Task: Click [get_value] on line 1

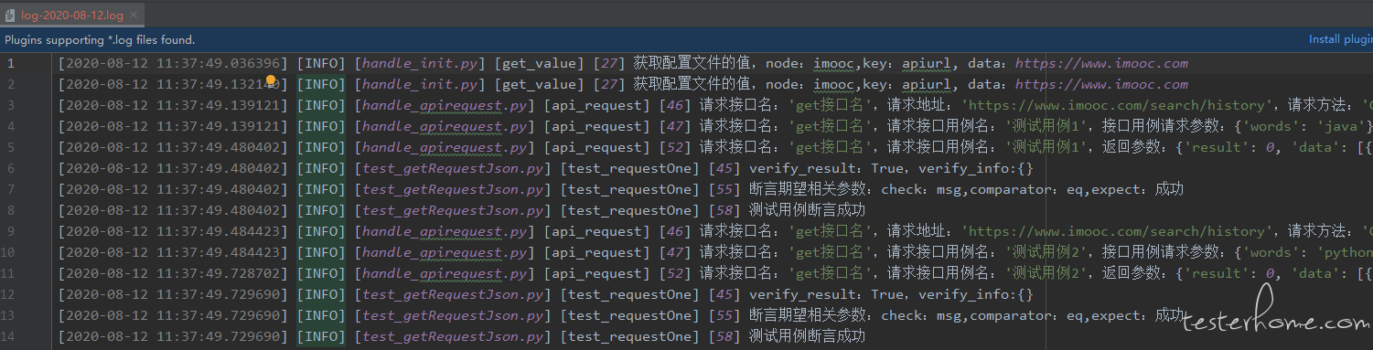Action: coord(540,63)
